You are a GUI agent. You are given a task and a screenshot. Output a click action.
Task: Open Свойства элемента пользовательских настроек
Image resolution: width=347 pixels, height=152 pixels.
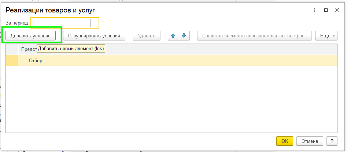tap(255, 36)
